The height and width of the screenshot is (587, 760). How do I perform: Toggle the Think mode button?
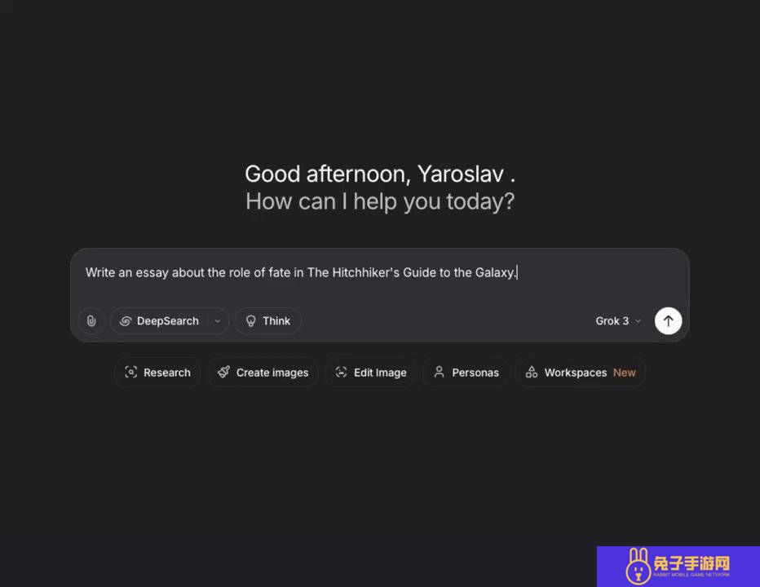point(268,321)
